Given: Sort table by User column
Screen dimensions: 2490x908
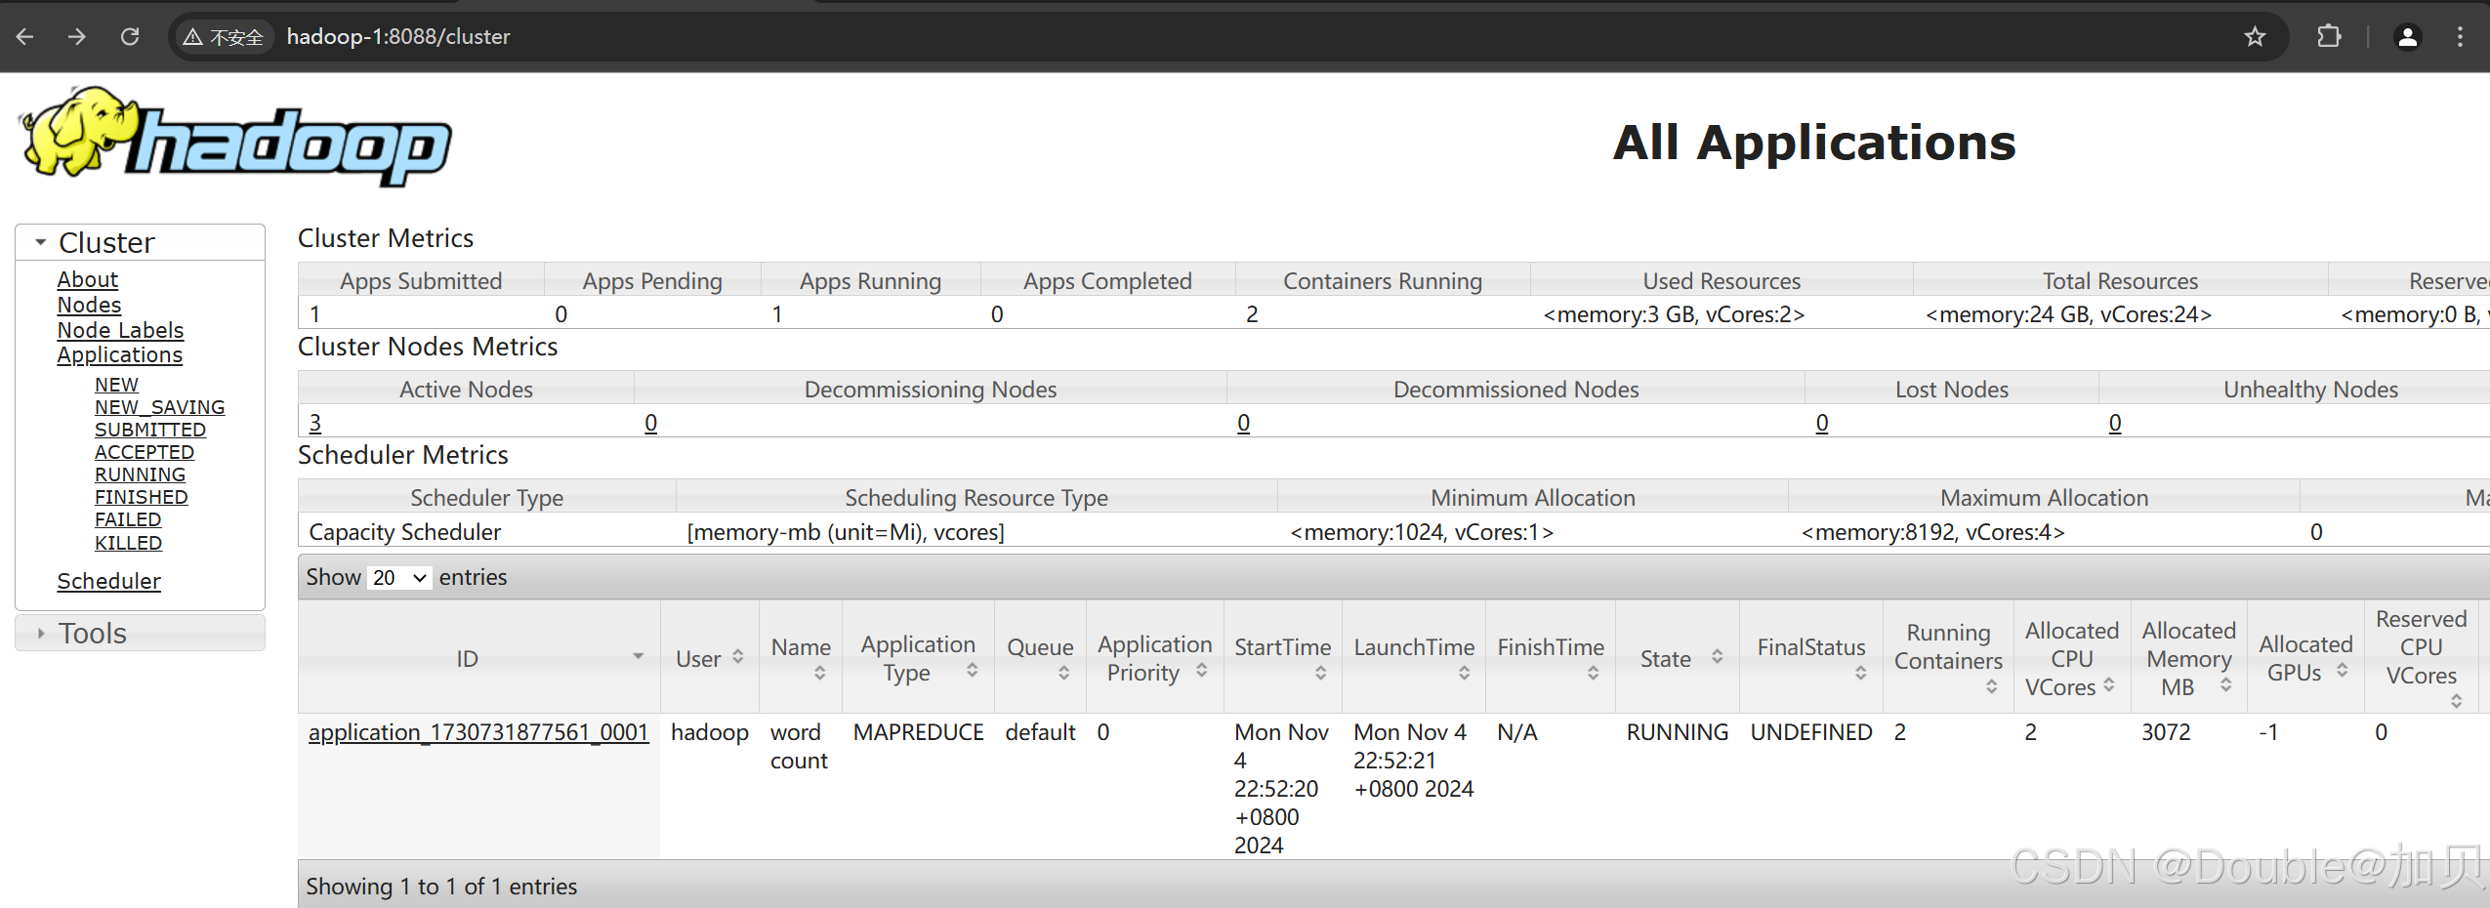Looking at the screenshot, I should [x=738, y=657].
